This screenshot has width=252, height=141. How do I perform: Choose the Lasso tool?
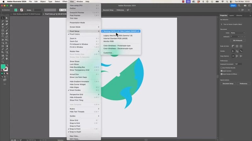7,21
